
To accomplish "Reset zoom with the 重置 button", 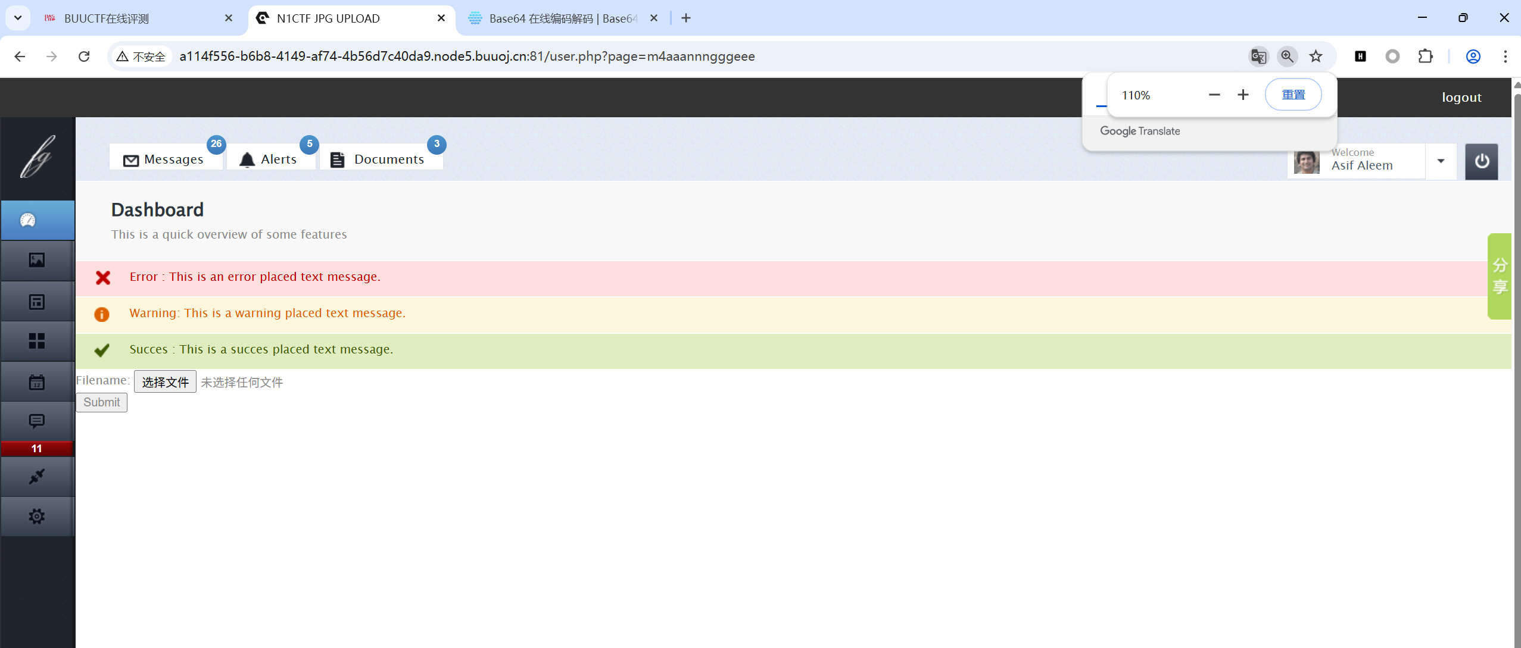I will 1293,95.
